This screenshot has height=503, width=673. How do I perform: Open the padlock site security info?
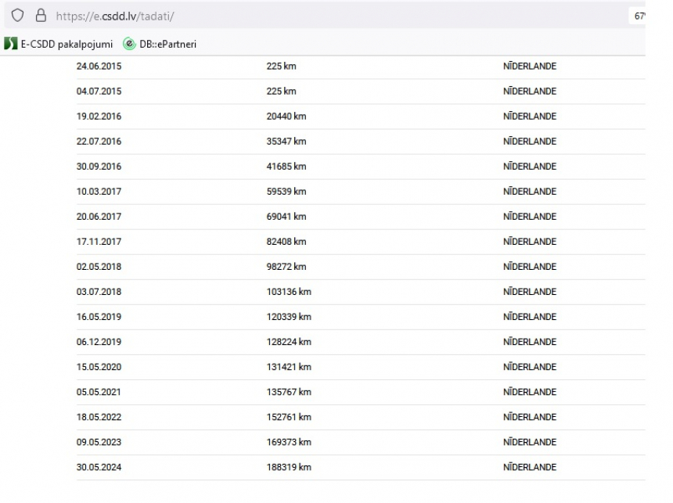tap(41, 16)
